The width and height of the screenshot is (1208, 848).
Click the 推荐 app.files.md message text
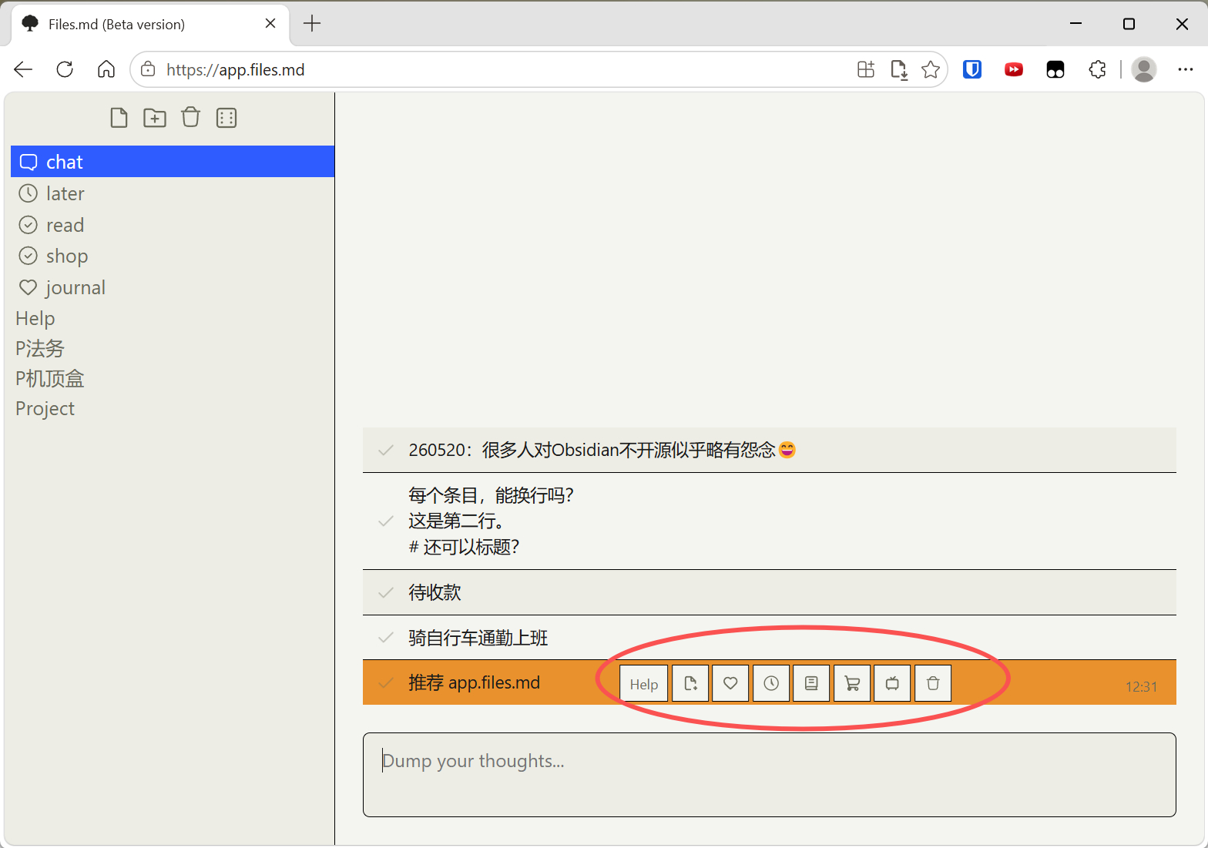pyautogui.click(x=474, y=682)
